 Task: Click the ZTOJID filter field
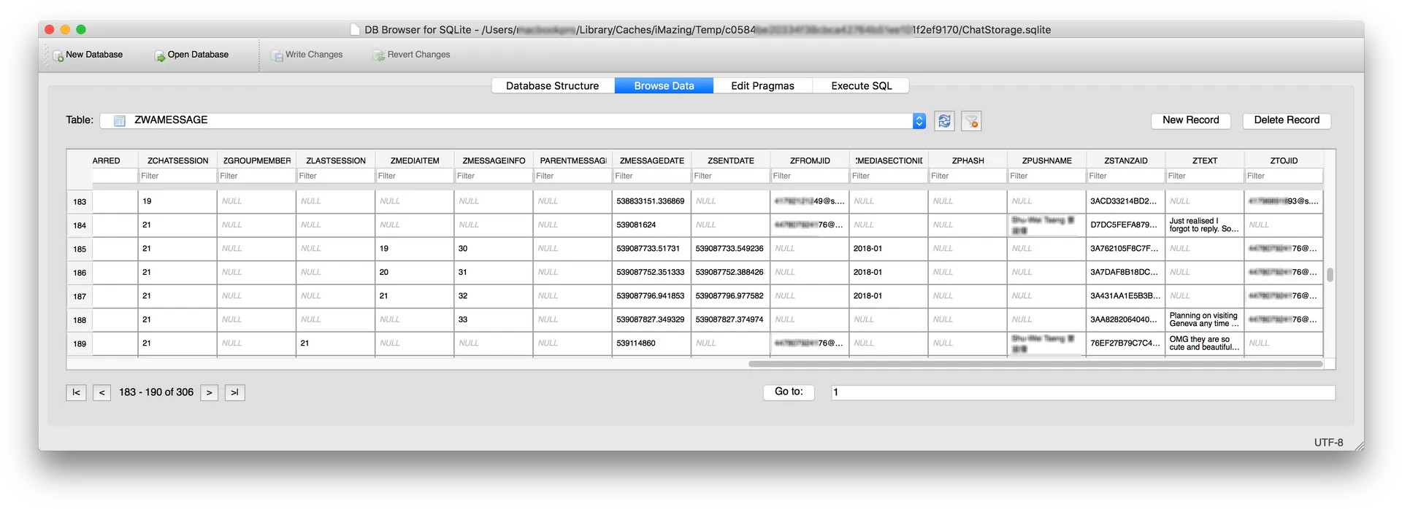1284,176
